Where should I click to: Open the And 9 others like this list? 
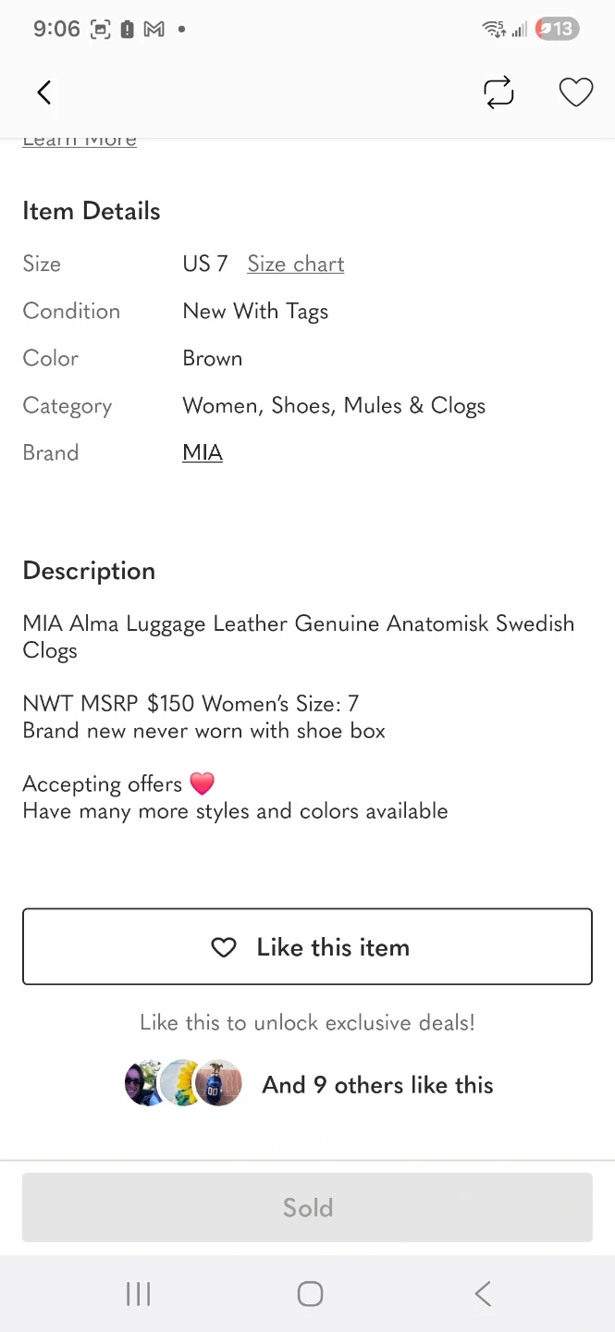click(377, 1085)
